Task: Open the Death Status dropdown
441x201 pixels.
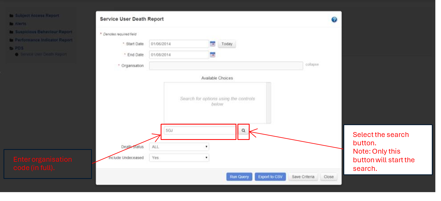Action: (179, 147)
